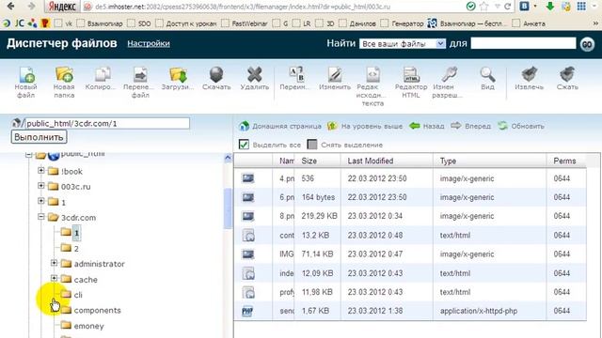Click the Снять выделение (deselect) checkbox

312,144
